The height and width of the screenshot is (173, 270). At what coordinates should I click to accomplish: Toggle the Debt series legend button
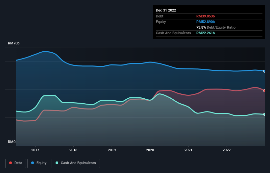(16, 163)
